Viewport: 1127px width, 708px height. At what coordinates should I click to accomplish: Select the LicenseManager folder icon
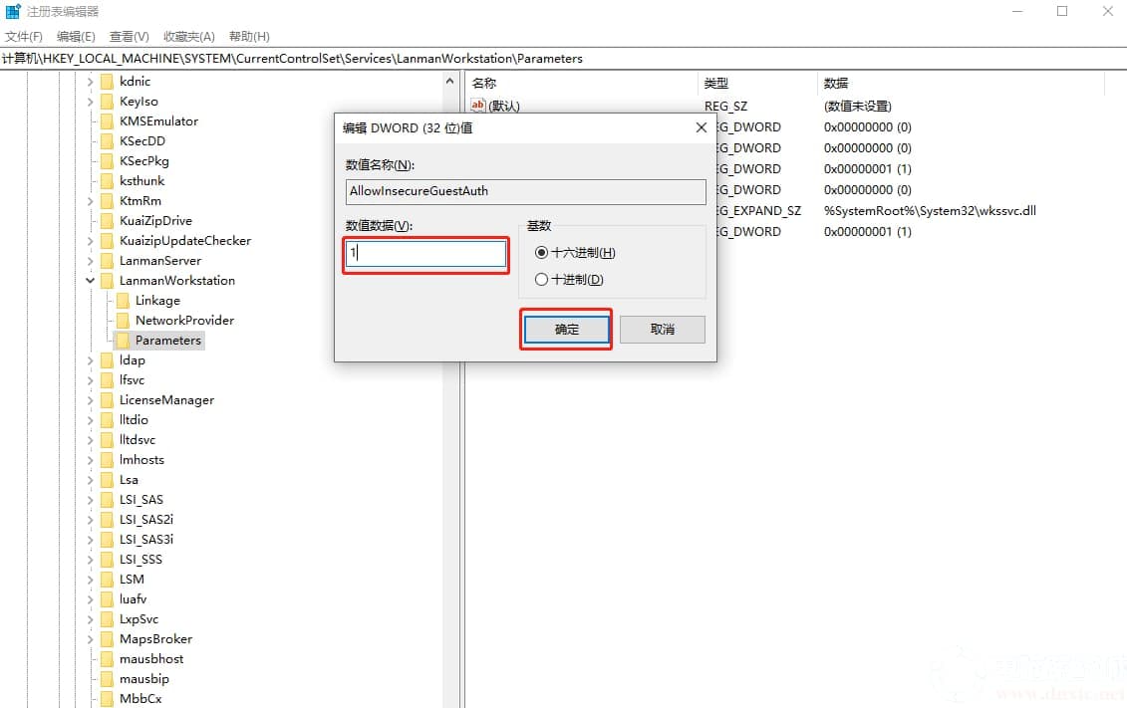(x=107, y=400)
